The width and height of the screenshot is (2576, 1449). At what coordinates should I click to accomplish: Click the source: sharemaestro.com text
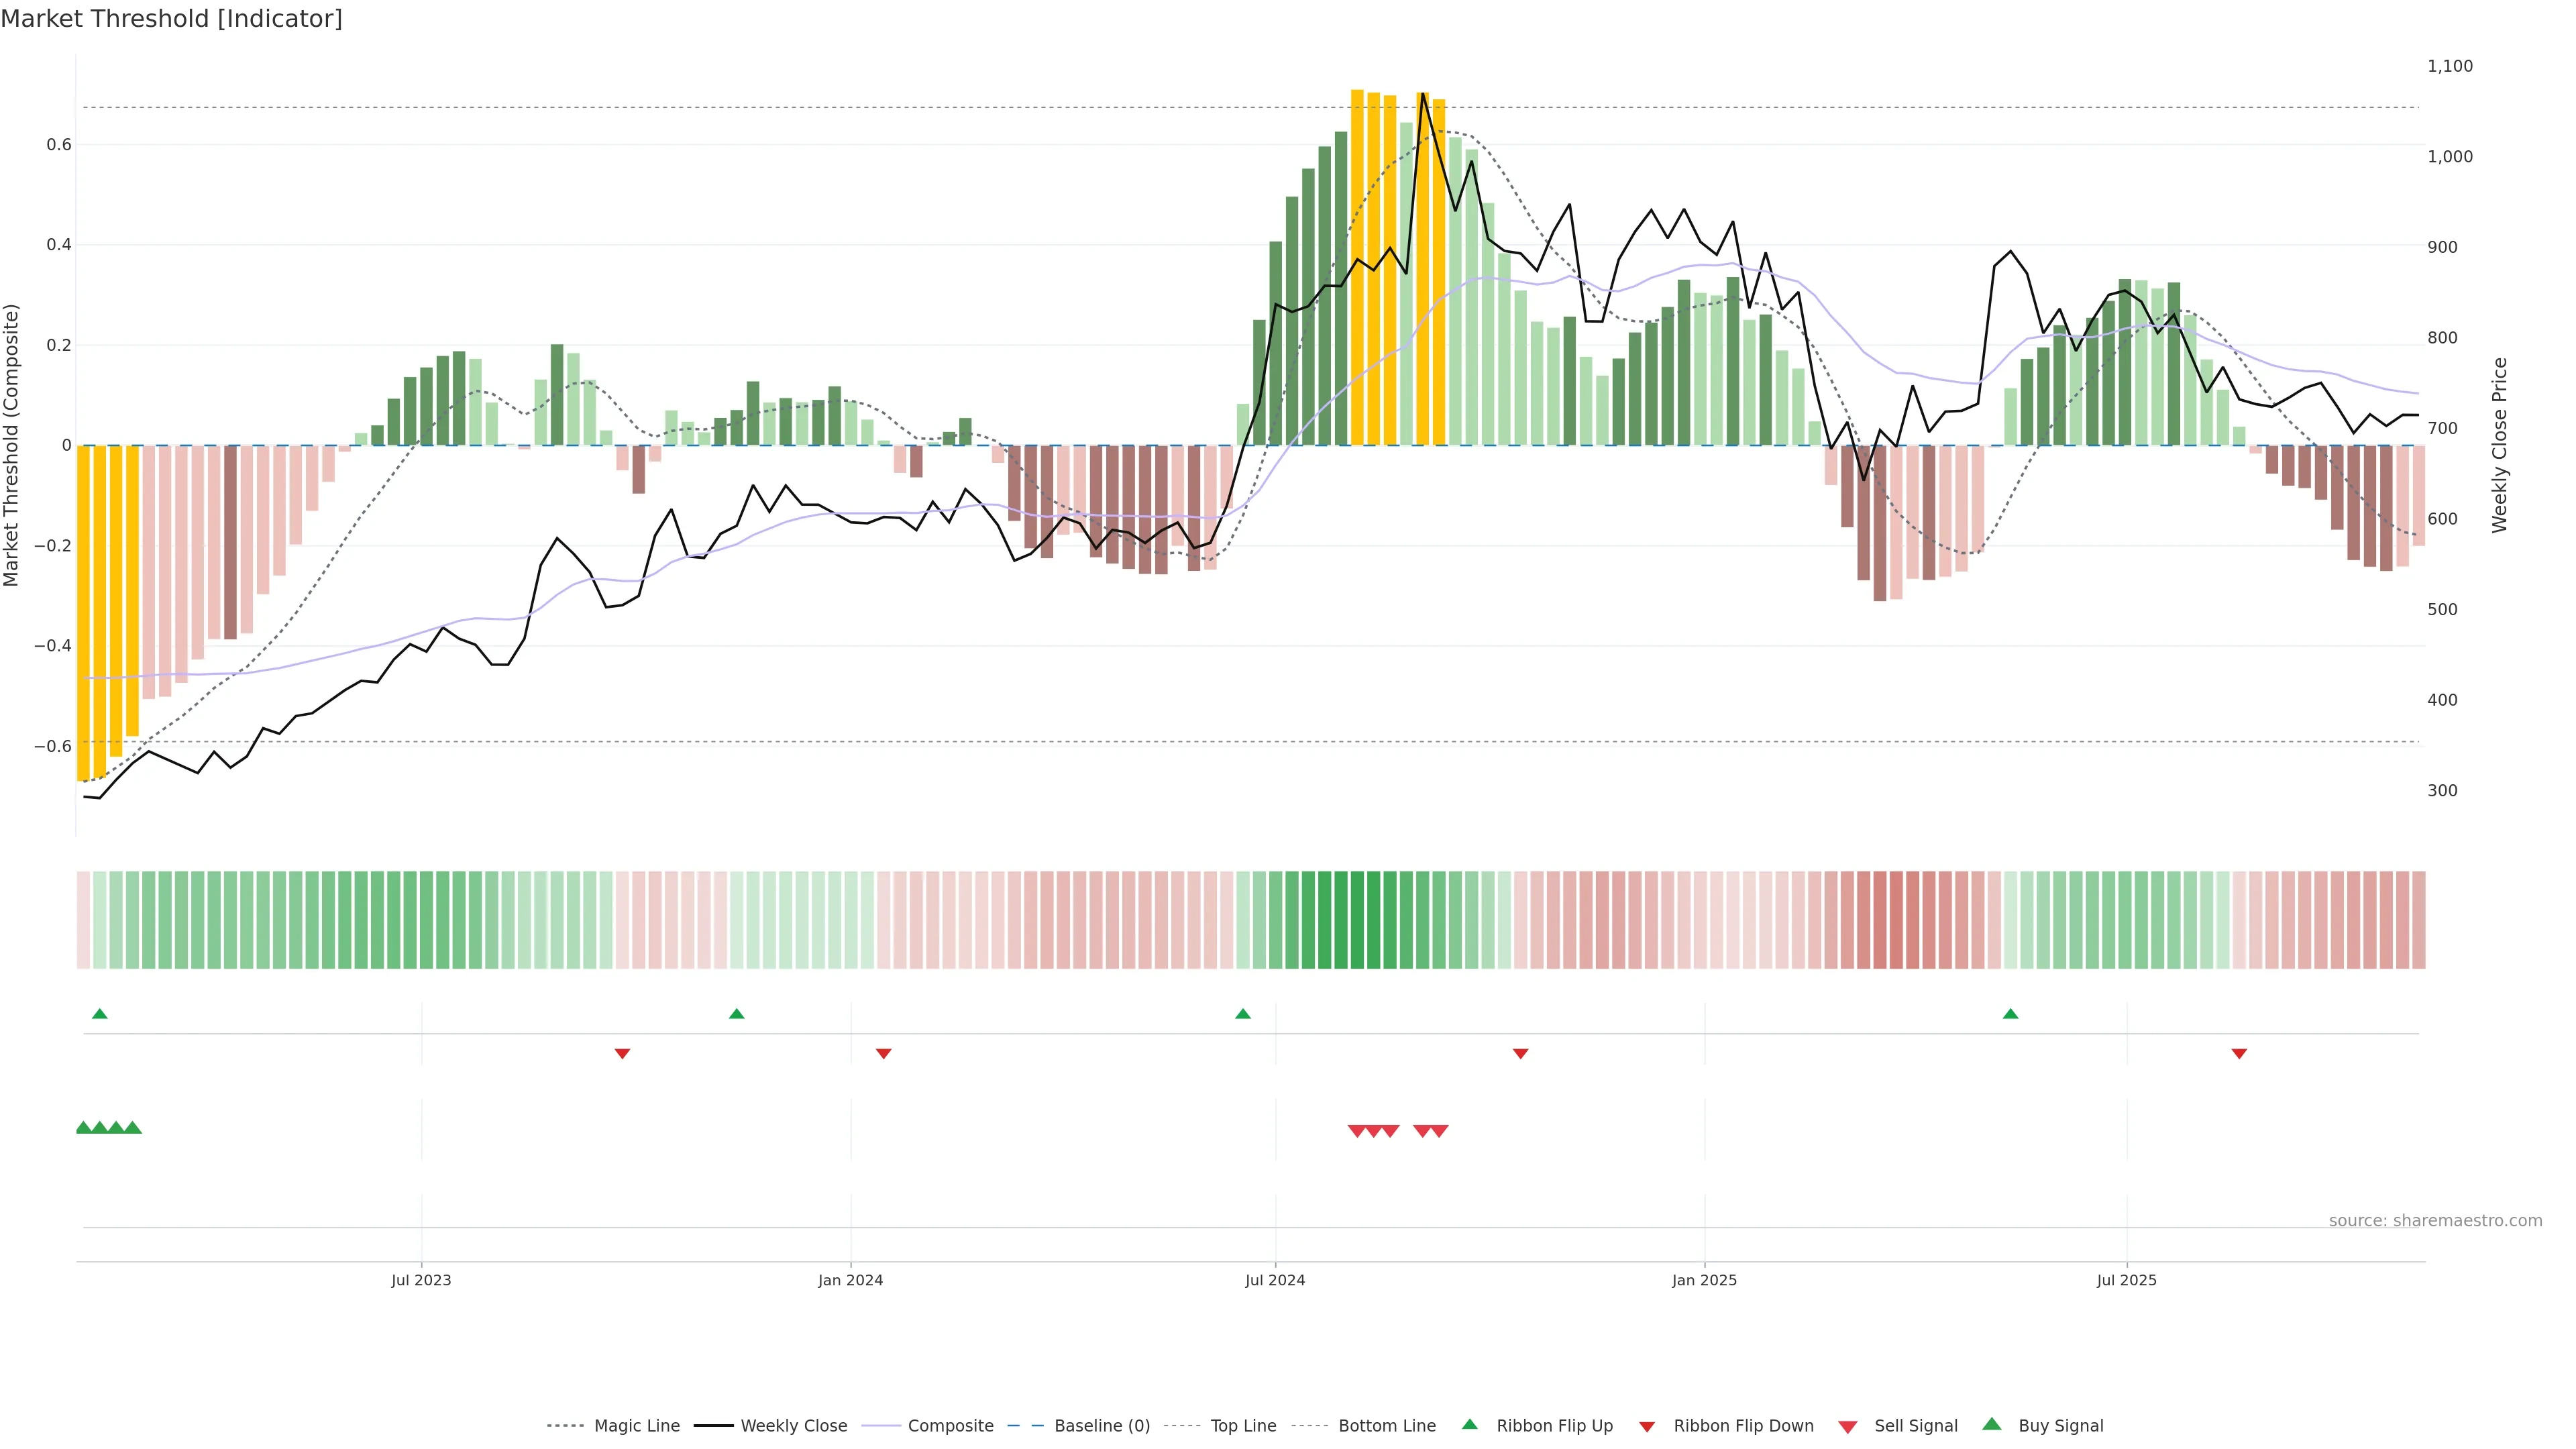pos(2435,1220)
